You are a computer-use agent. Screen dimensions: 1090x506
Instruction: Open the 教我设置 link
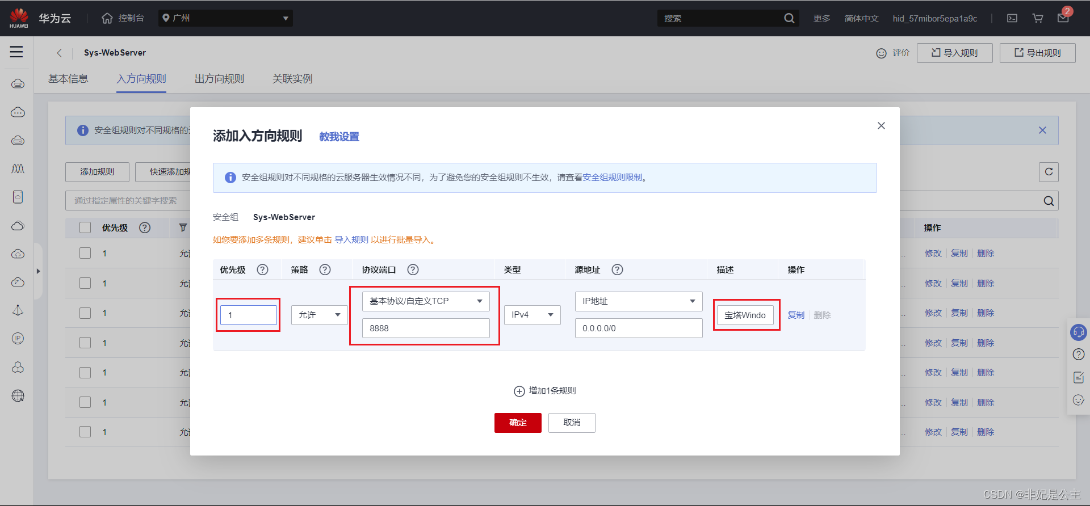click(339, 137)
